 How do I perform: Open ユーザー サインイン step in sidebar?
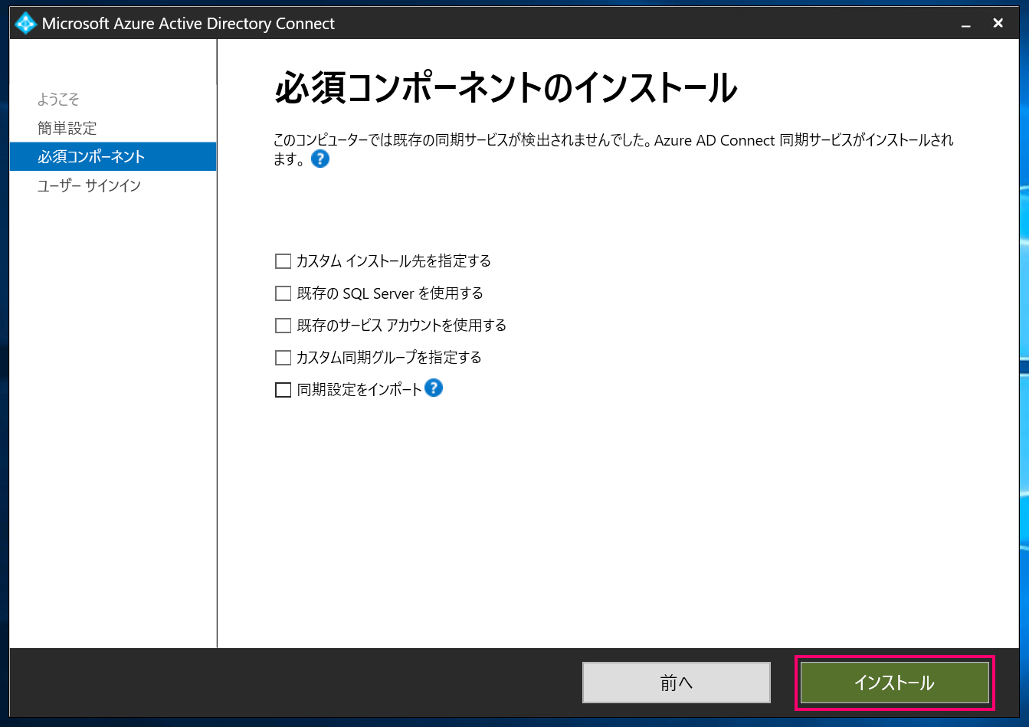(90, 185)
